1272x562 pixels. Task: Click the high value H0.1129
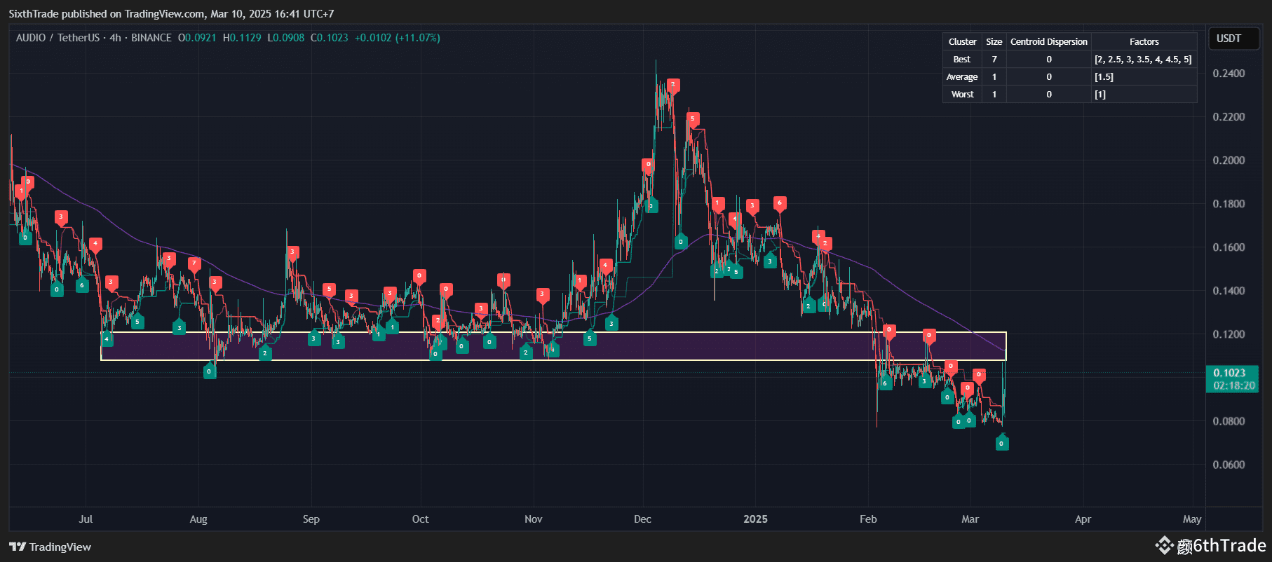coord(242,38)
